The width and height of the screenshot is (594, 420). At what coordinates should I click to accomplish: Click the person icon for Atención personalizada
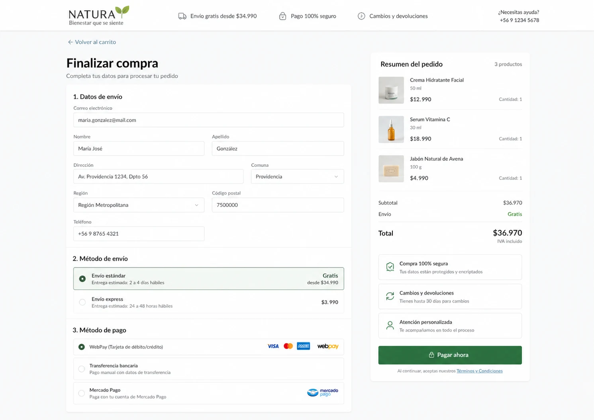390,326
